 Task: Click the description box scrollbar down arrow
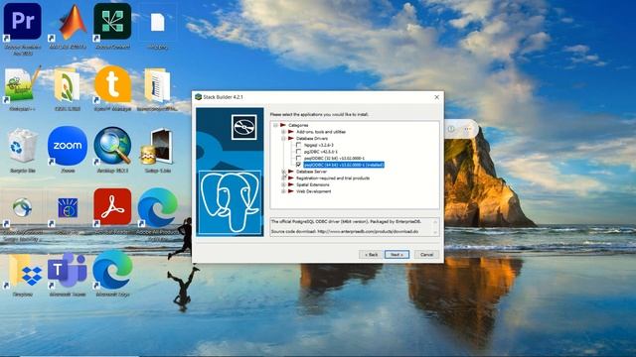435,232
